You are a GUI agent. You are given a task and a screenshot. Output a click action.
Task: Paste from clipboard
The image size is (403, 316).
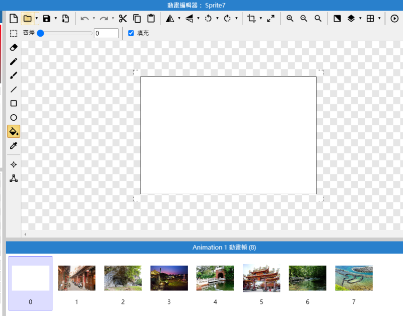151,19
